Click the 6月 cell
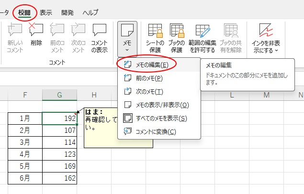The width and height of the screenshot is (304, 194). tap(25, 178)
